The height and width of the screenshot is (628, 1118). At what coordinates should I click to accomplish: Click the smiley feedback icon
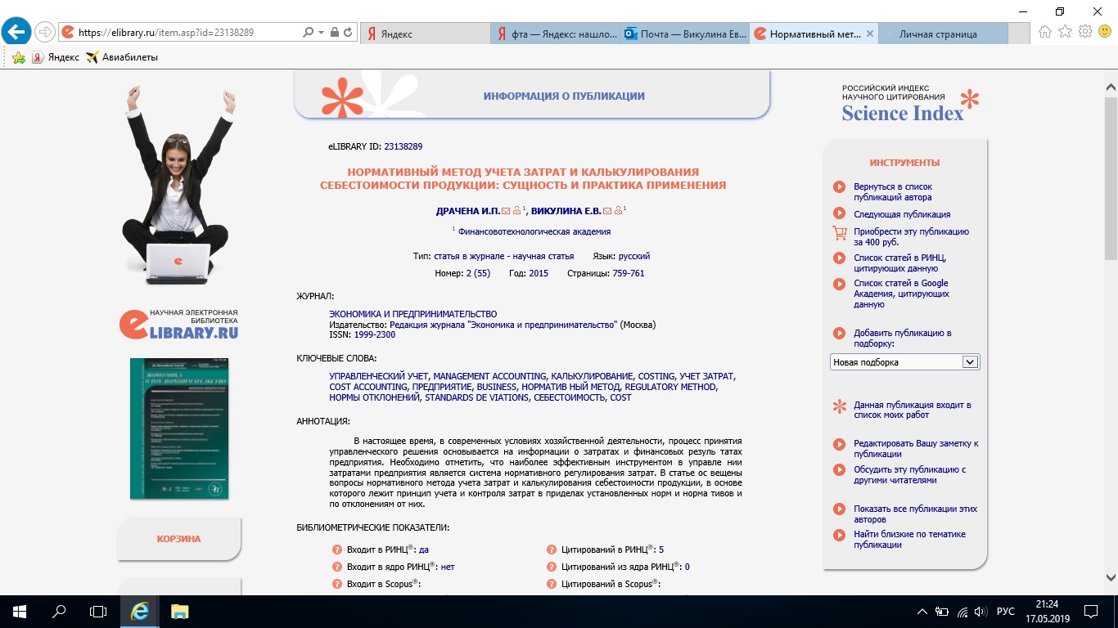tap(1105, 32)
